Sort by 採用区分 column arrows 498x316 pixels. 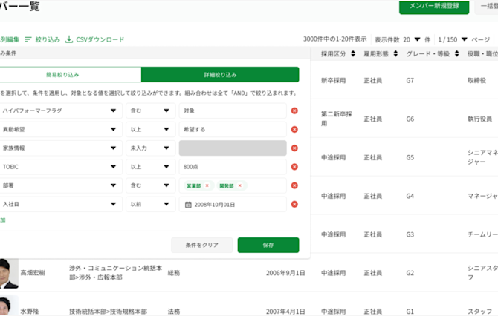[353, 54]
